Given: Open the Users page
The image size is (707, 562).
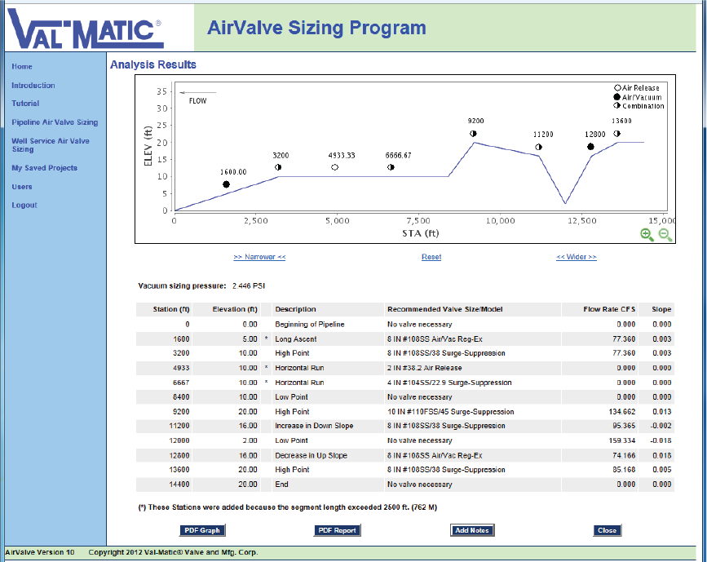Looking at the screenshot, I should [x=22, y=186].
